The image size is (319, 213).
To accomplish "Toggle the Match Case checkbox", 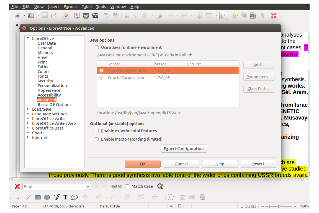I will point(127,186).
